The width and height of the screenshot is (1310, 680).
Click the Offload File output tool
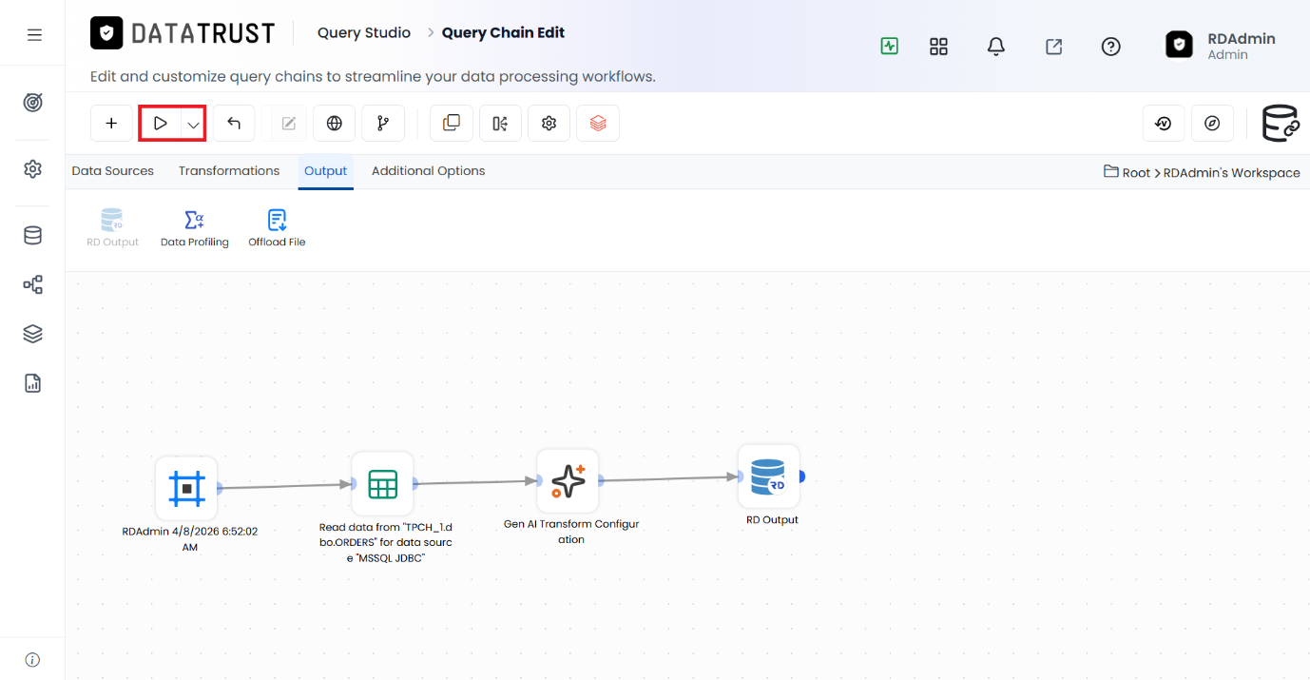pyautogui.click(x=277, y=228)
